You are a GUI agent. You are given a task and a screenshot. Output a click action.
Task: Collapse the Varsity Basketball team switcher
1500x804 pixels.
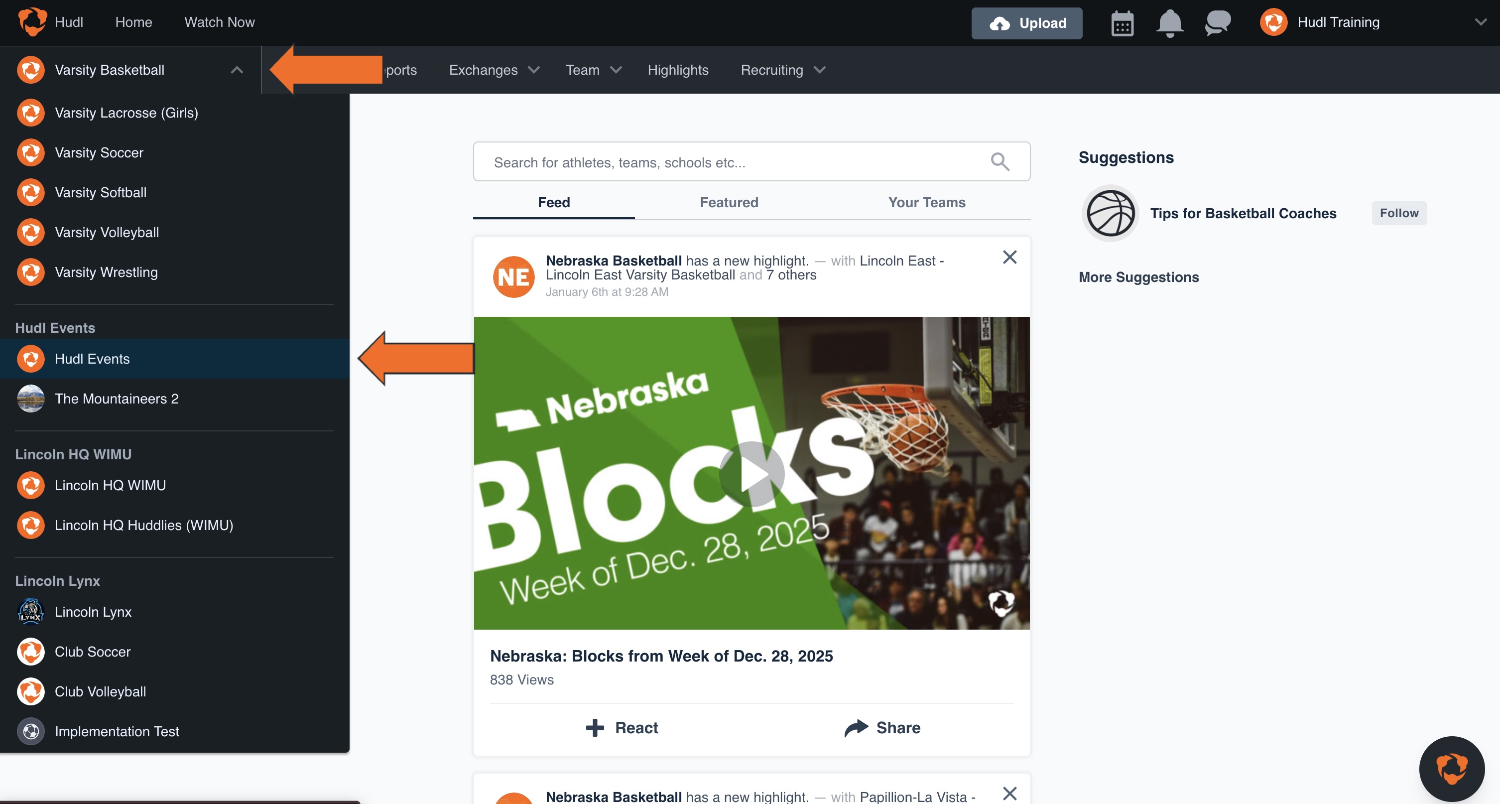pyautogui.click(x=237, y=70)
